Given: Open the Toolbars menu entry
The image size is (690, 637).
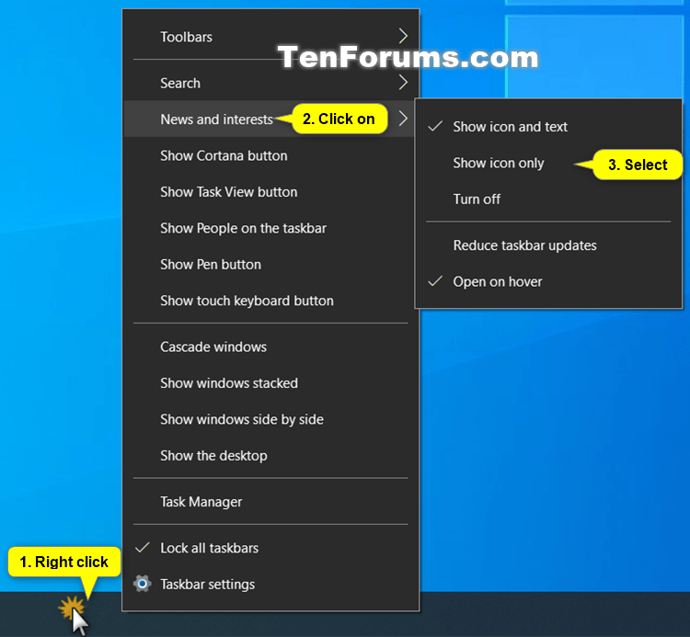Looking at the screenshot, I should tap(270, 37).
